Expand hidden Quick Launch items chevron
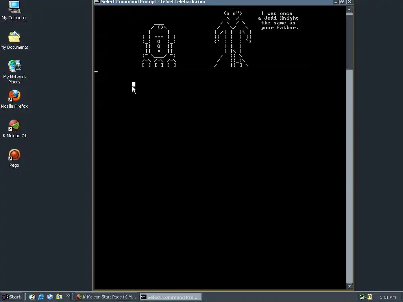 click(x=68, y=296)
